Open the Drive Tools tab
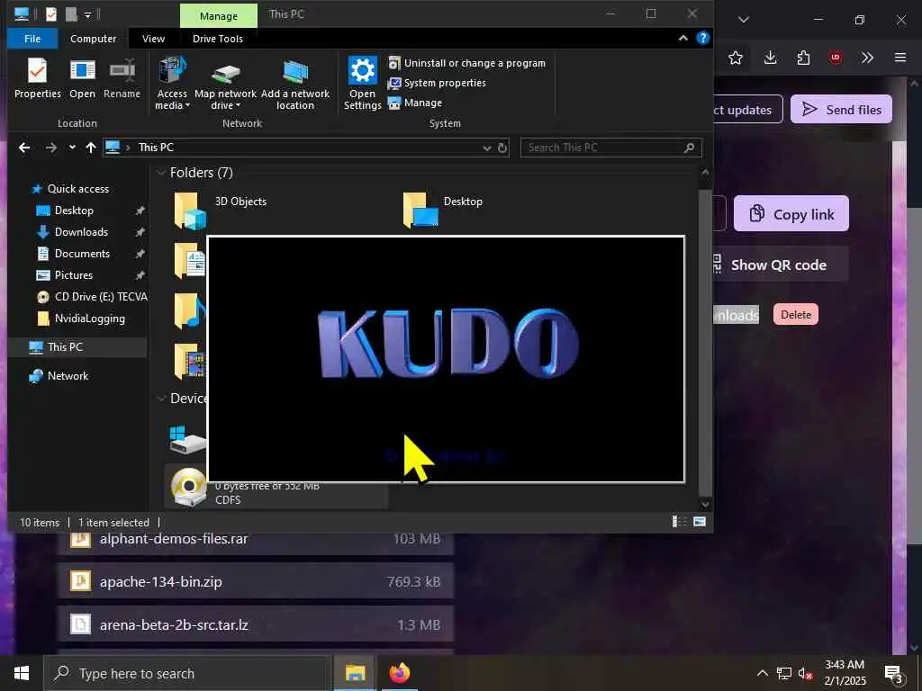 click(218, 39)
